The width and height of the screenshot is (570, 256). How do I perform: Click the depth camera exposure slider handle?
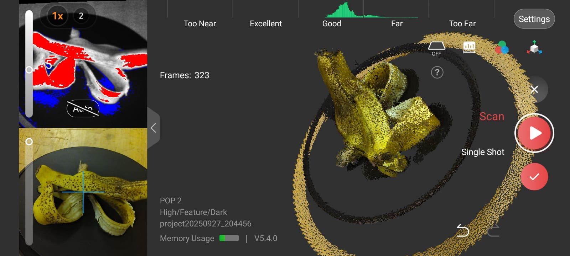click(x=29, y=70)
